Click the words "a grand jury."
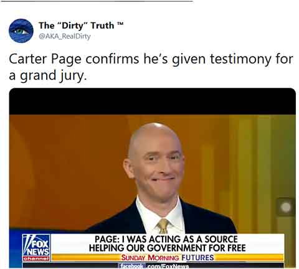The height and width of the screenshot is (269, 299). [x=47, y=75]
